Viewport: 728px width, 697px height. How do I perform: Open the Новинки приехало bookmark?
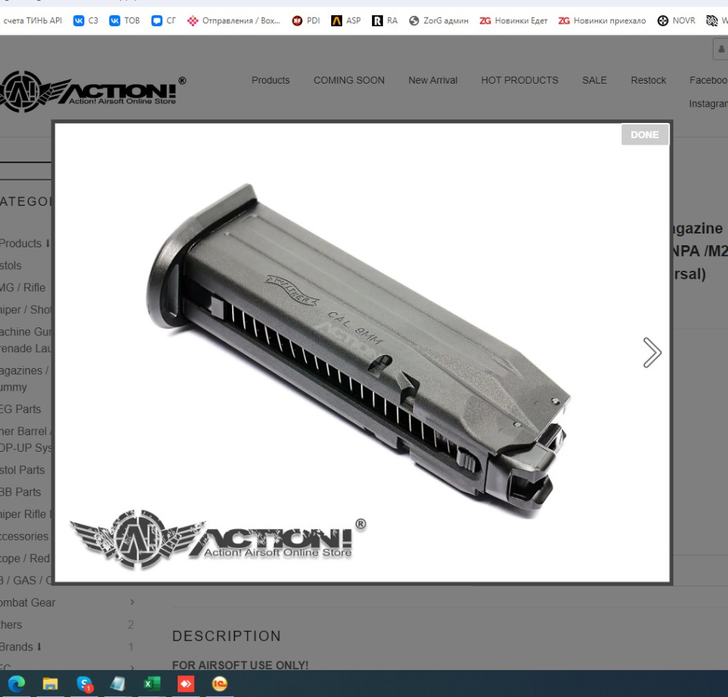tap(602, 20)
